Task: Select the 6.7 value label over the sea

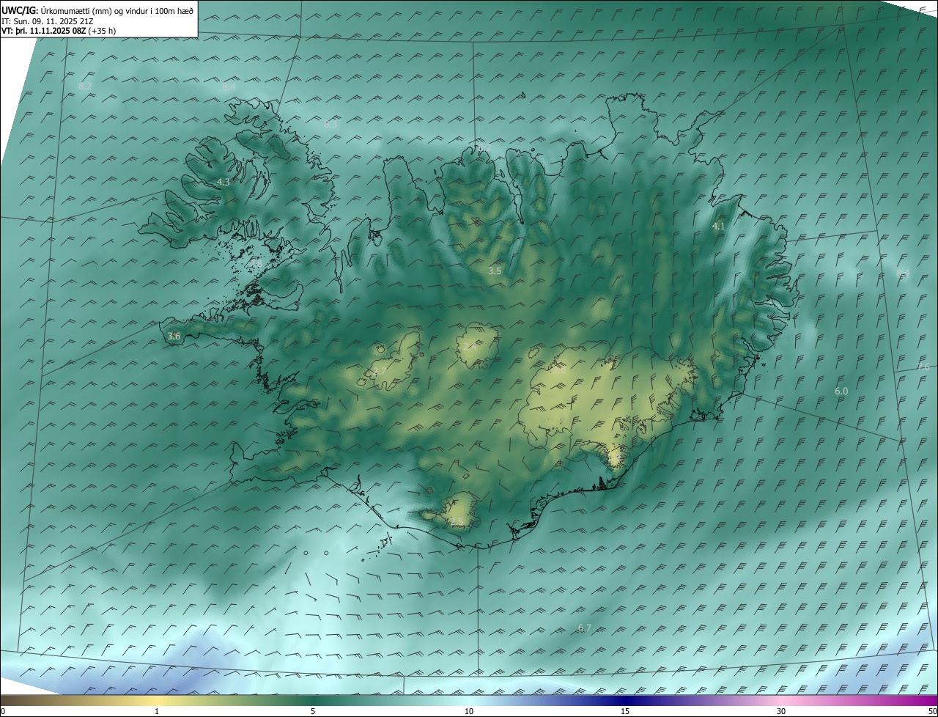Action: click(584, 628)
